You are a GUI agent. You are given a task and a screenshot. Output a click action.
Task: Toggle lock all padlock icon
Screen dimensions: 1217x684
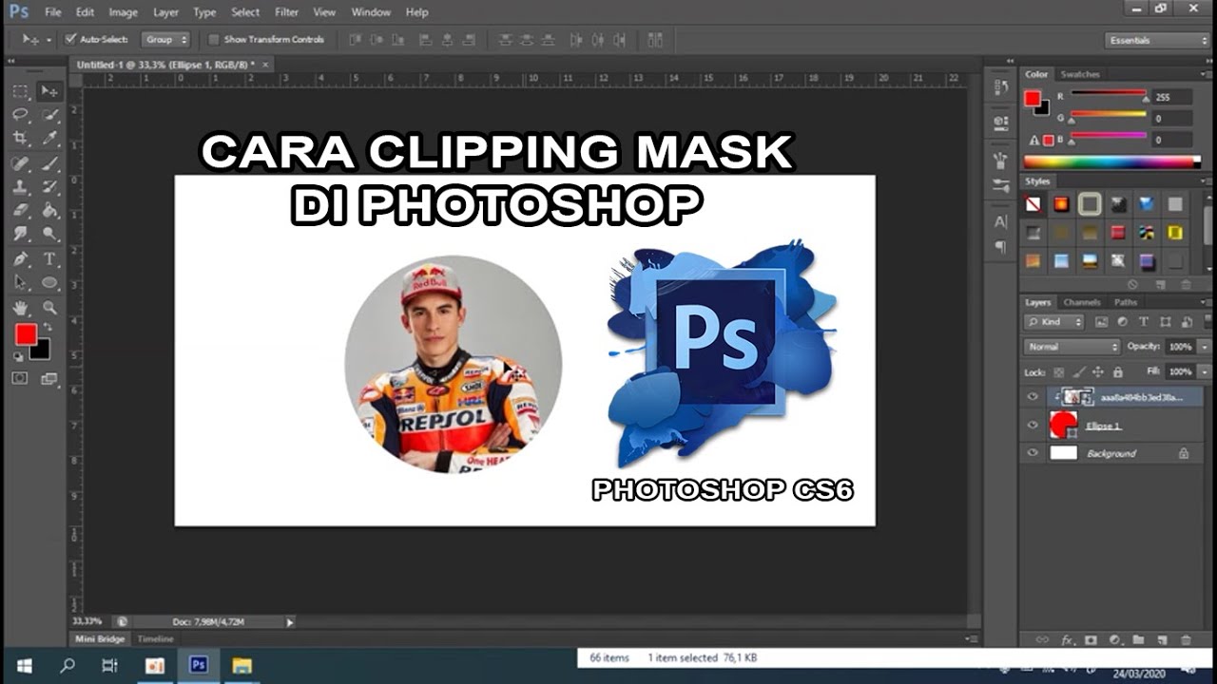tap(1118, 372)
